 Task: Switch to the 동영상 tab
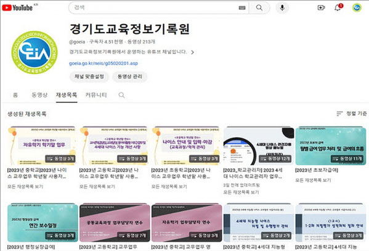39,95
